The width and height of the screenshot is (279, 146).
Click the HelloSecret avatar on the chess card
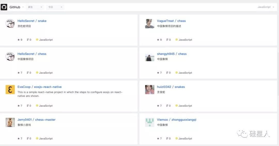[x=10, y=57]
